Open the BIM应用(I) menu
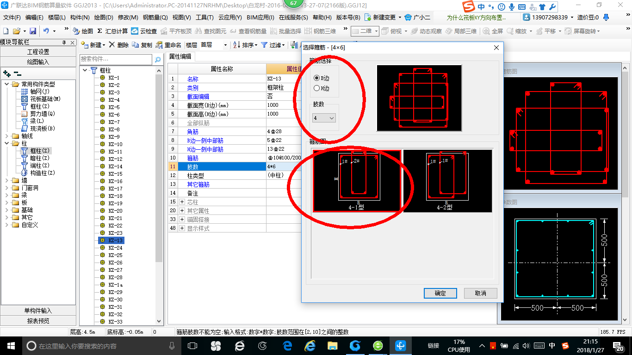 coord(260,18)
